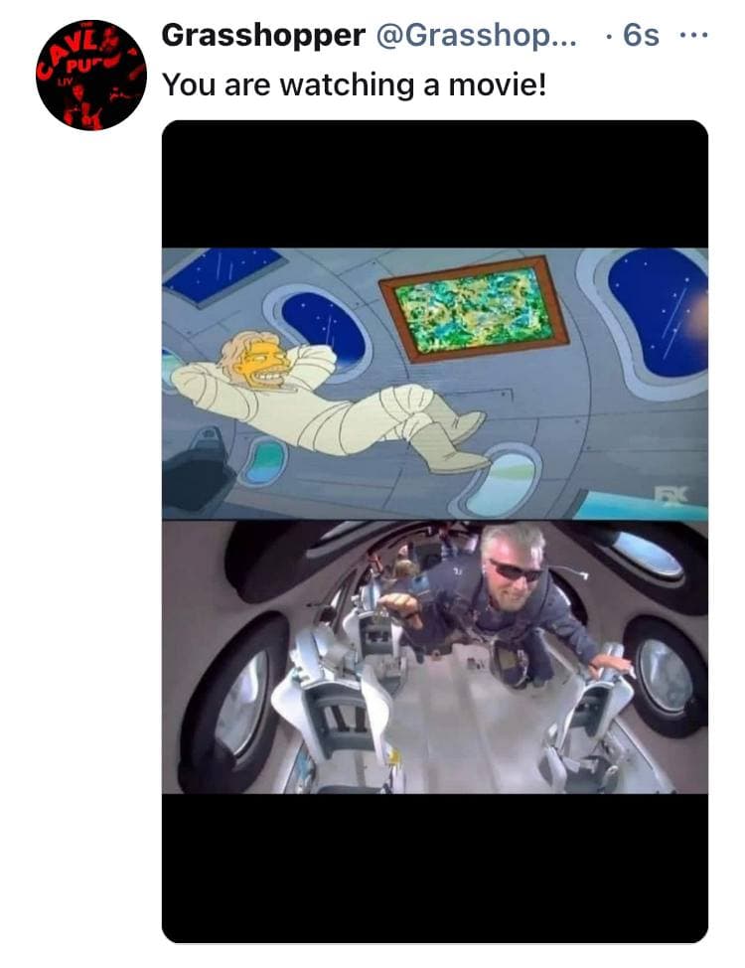Click the @Grasshop... username handle
Image resolution: width=745 pixels, height=968 pixels.
476,35
